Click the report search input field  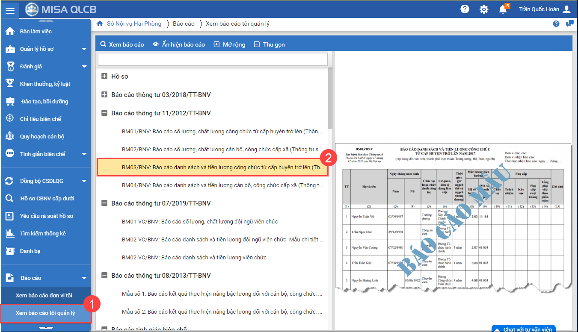click(213, 59)
